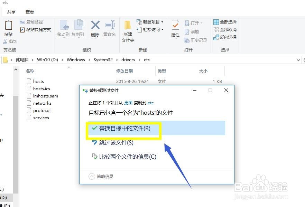Click the Delete (删除) icon
Screen dimensions: 305x207
click(95, 28)
